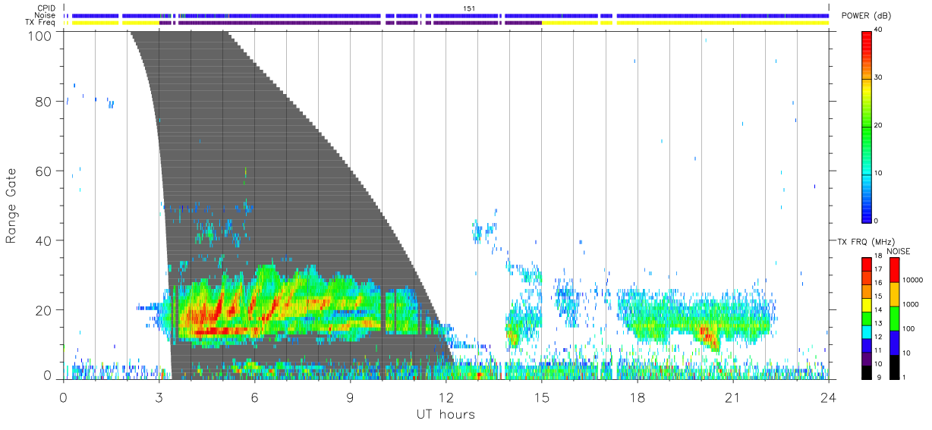Click the '12' tick on UT hours axis
Image resolution: width=932 pixels, height=430 pixels.
click(446, 397)
